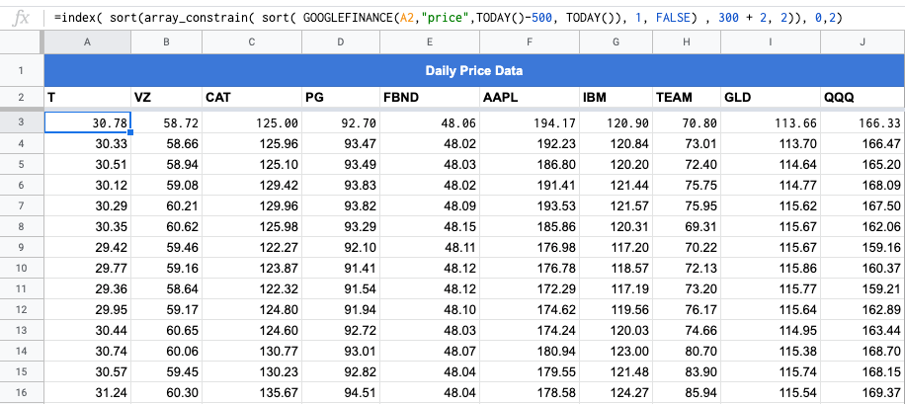Select column F header
The height and width of the screenshot is (404, 905).
[530, 42]
